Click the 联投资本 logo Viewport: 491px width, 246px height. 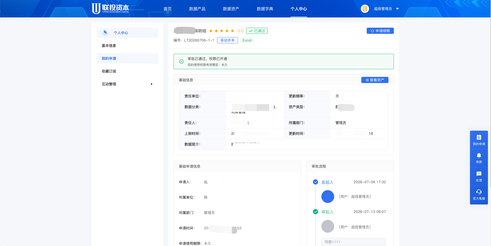(110, 8)
